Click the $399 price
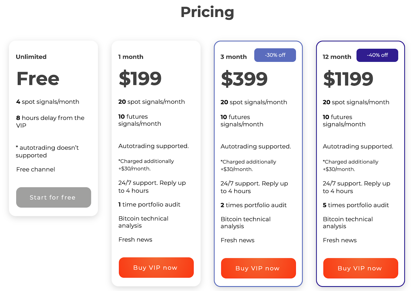 coord(244,79)
